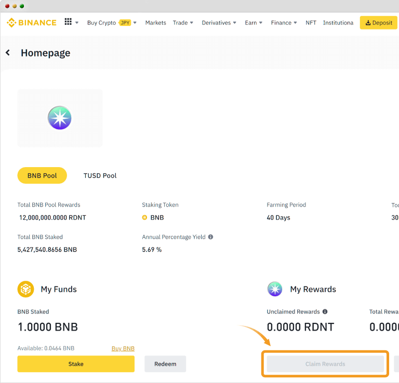The width and height of the screenshot is (399, 383).
Task: Expand the Finance dropdown arrow
Action: [295, 23]
